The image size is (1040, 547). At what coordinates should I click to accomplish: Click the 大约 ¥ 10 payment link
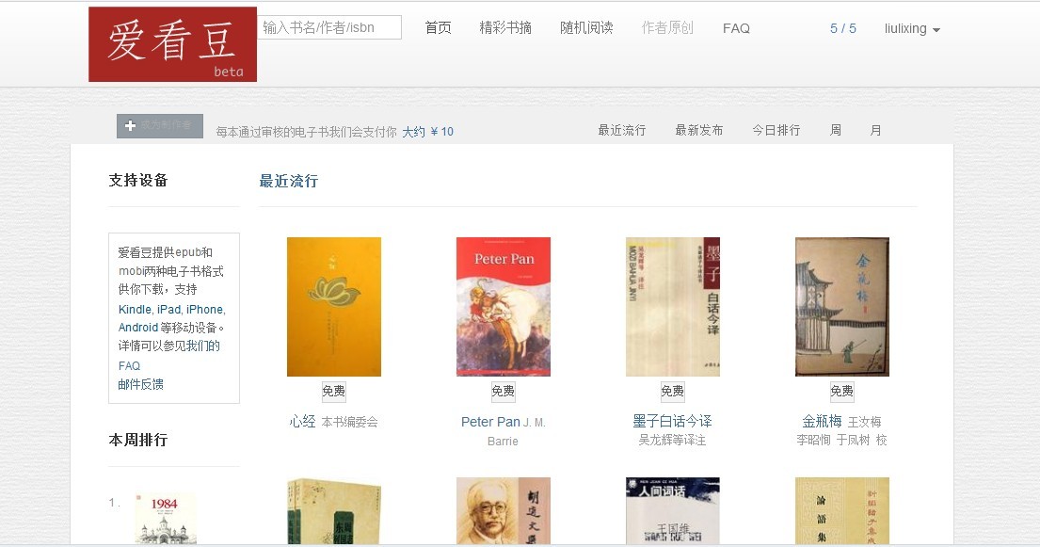[x=428, y=132]
